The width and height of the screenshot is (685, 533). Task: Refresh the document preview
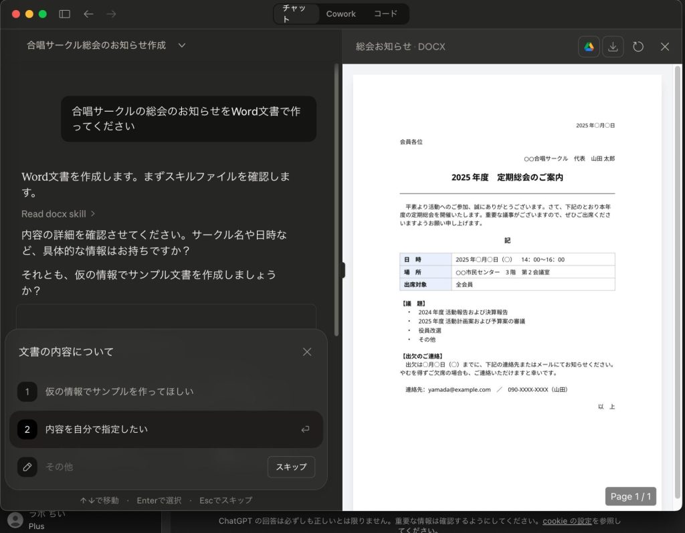638,47
